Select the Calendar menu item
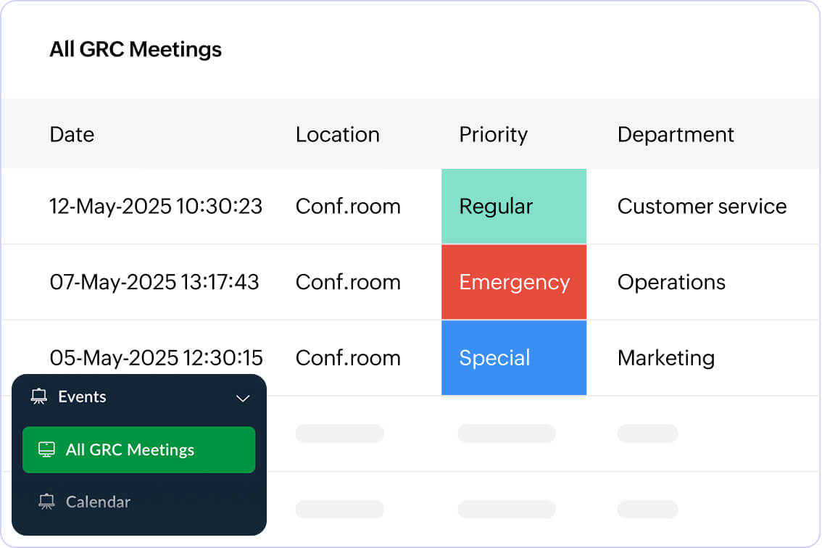Image resolution: width=822 pixels, height=548 pixels. [98, 502]
